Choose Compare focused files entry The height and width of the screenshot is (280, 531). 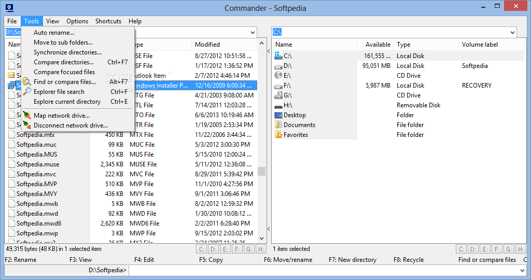coord(78,72)
